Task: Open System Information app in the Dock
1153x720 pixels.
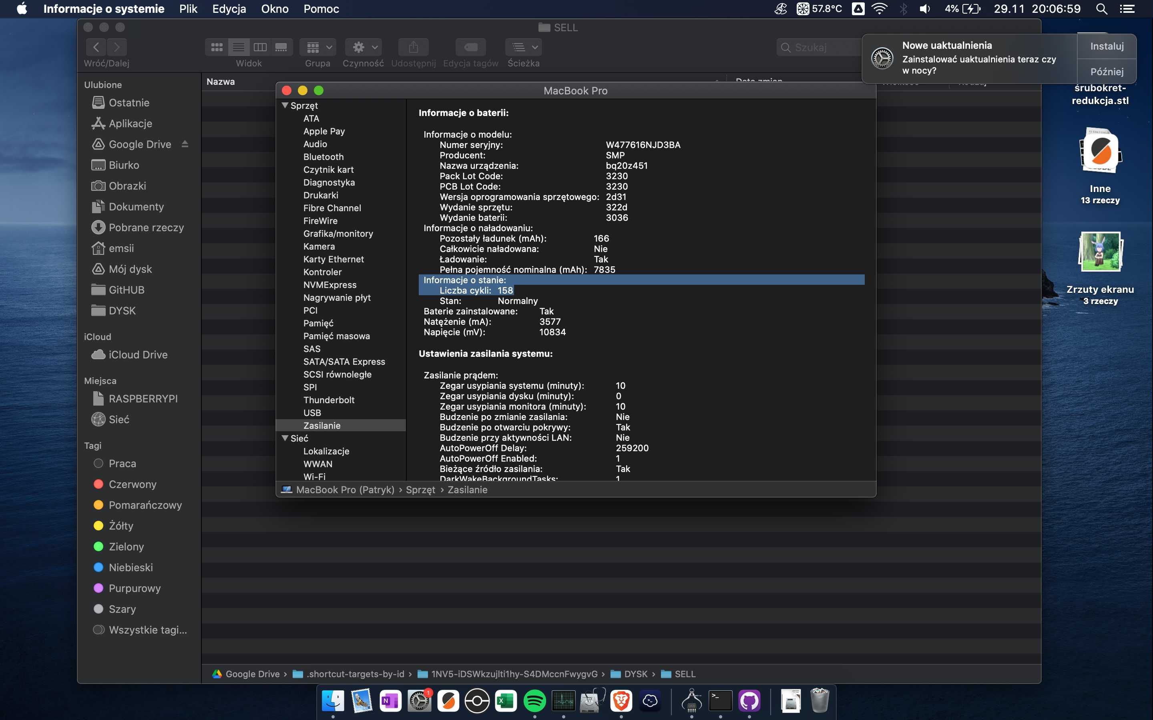Action: click(x=692, y=700)
